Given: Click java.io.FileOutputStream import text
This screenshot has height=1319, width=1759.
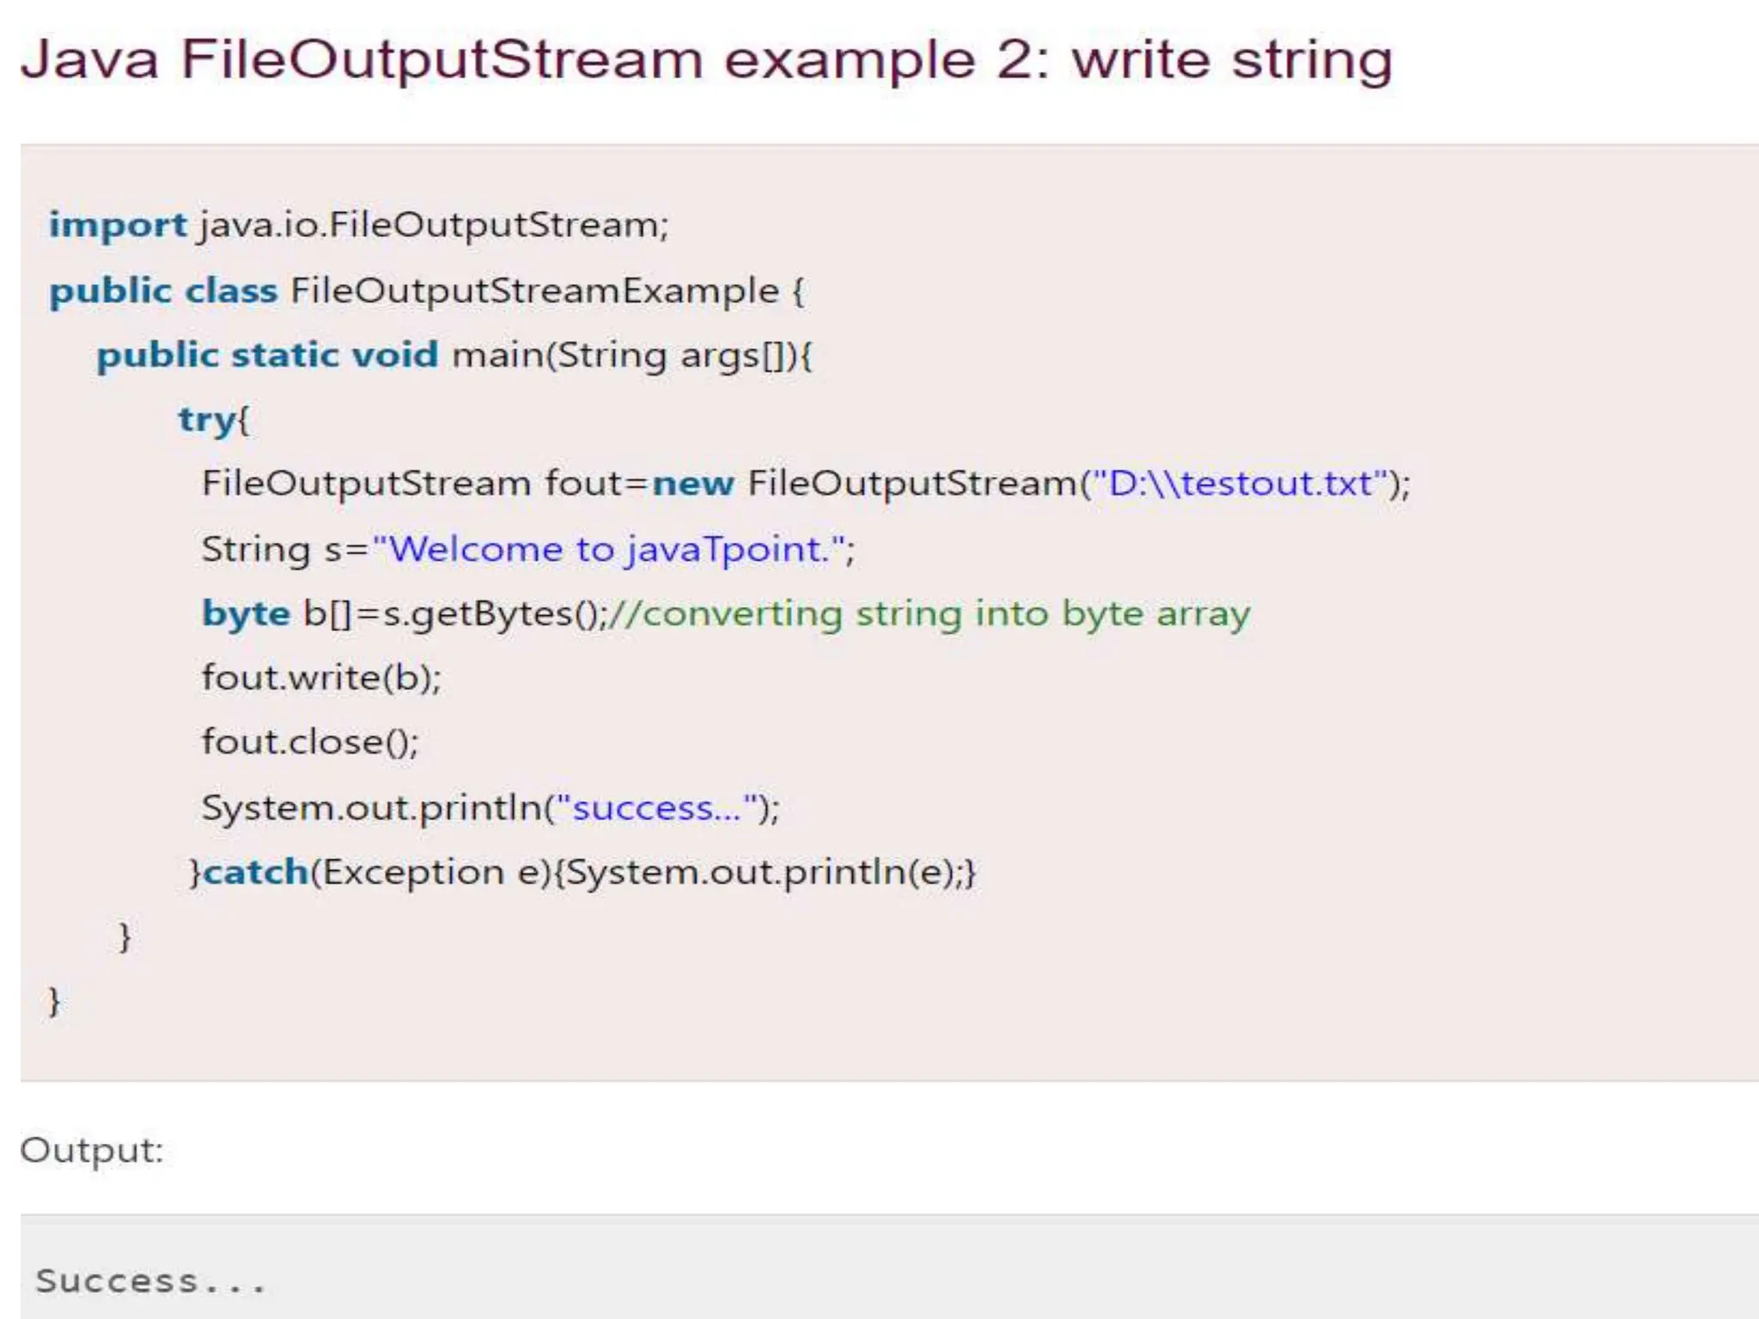Looking at the screenshot, I should [x=432, y=225].
